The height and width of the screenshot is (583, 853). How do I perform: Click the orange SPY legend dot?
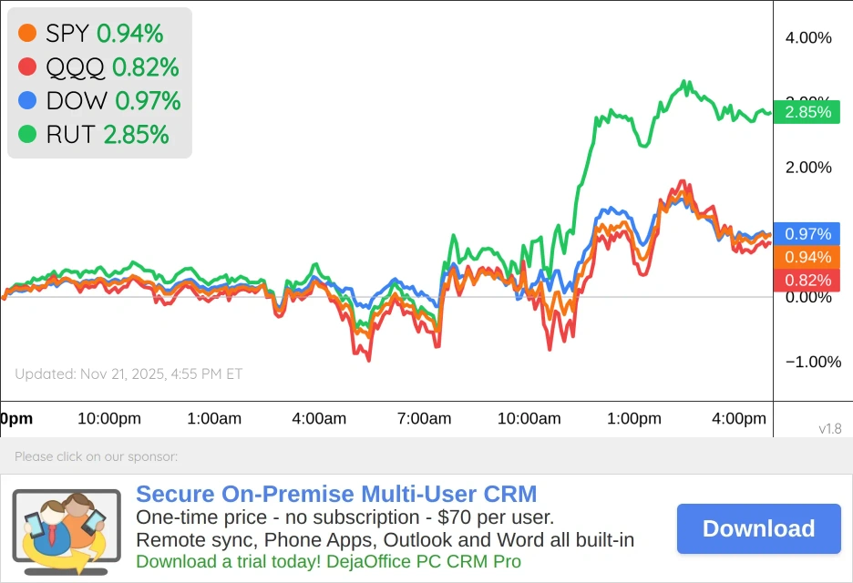(x=27, y=34)
